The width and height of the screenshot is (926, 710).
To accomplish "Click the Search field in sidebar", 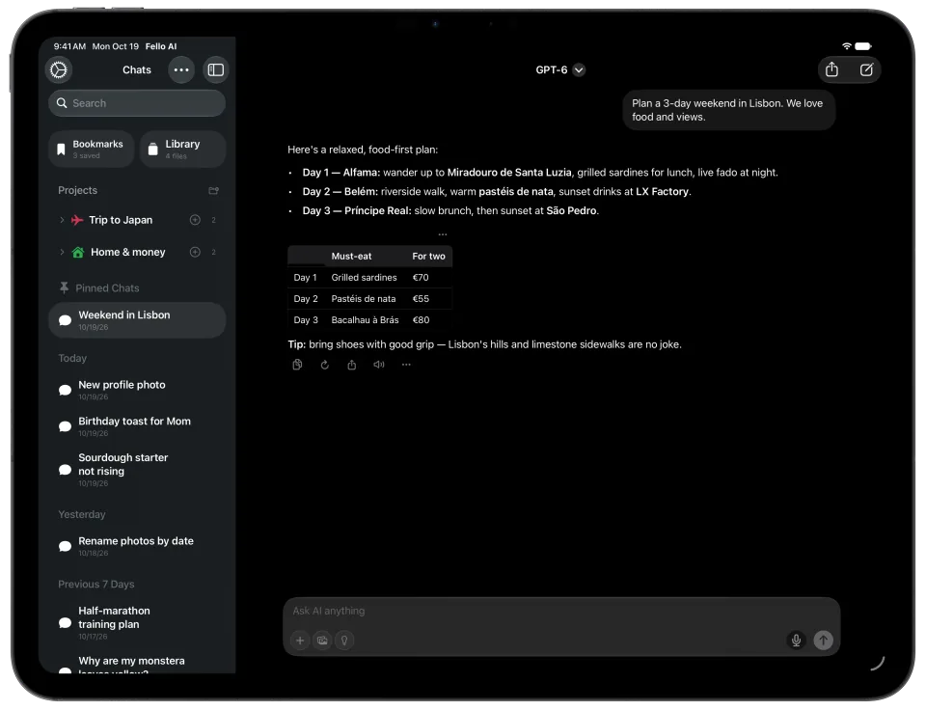I will pyautogui.click(x=137, y=103).
